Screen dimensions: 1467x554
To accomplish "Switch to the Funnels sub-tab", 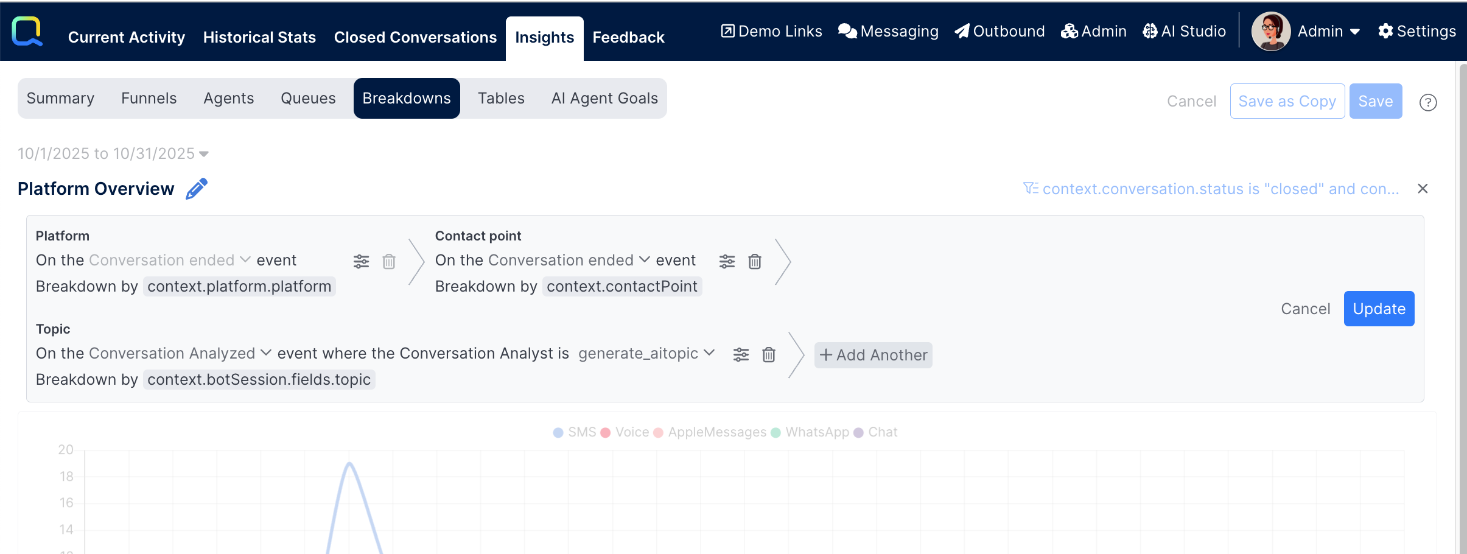I will tap(149, 98).
